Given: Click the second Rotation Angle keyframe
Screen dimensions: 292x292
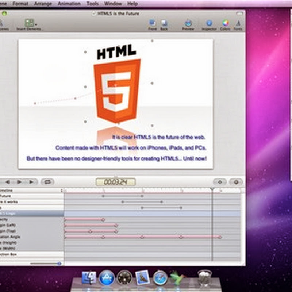Looking at the screenshot, I should (103, 237).
